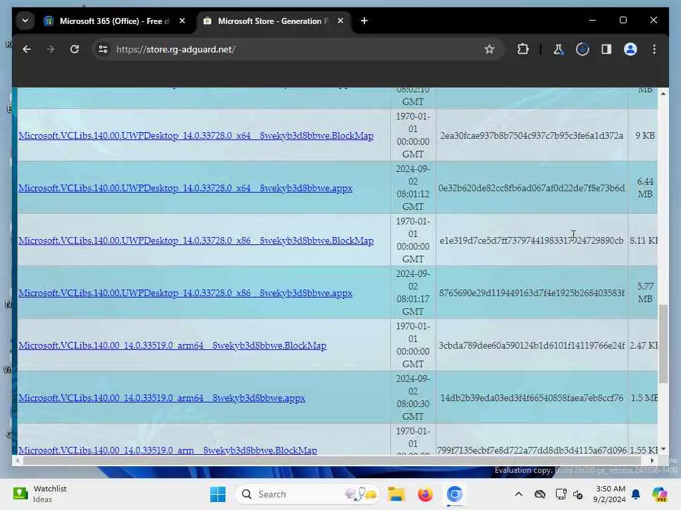
Task: Download VCLibs UWPDesktop x64 BlockMap link
Action: click(x=196, y=135)
